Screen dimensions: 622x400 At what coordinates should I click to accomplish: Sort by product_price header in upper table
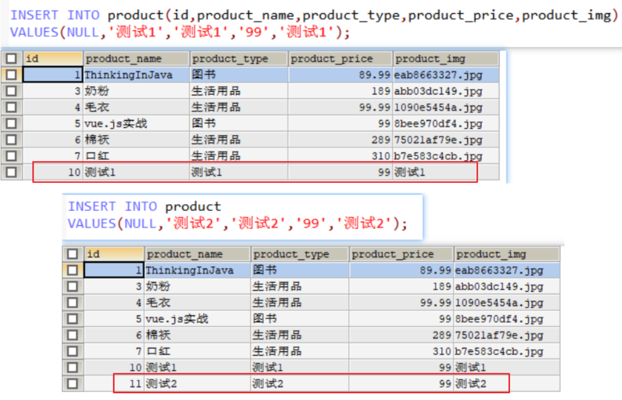click(340, 59)
